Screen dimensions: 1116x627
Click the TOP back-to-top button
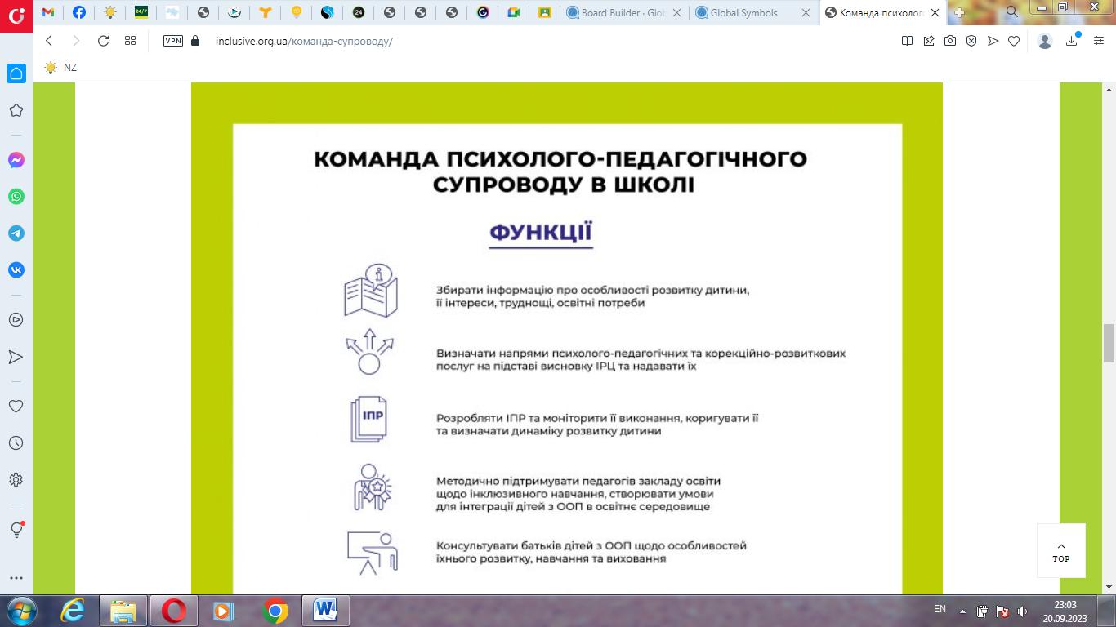[x=1061, y=551]
